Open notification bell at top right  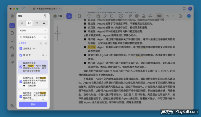(x=184, y=9)
